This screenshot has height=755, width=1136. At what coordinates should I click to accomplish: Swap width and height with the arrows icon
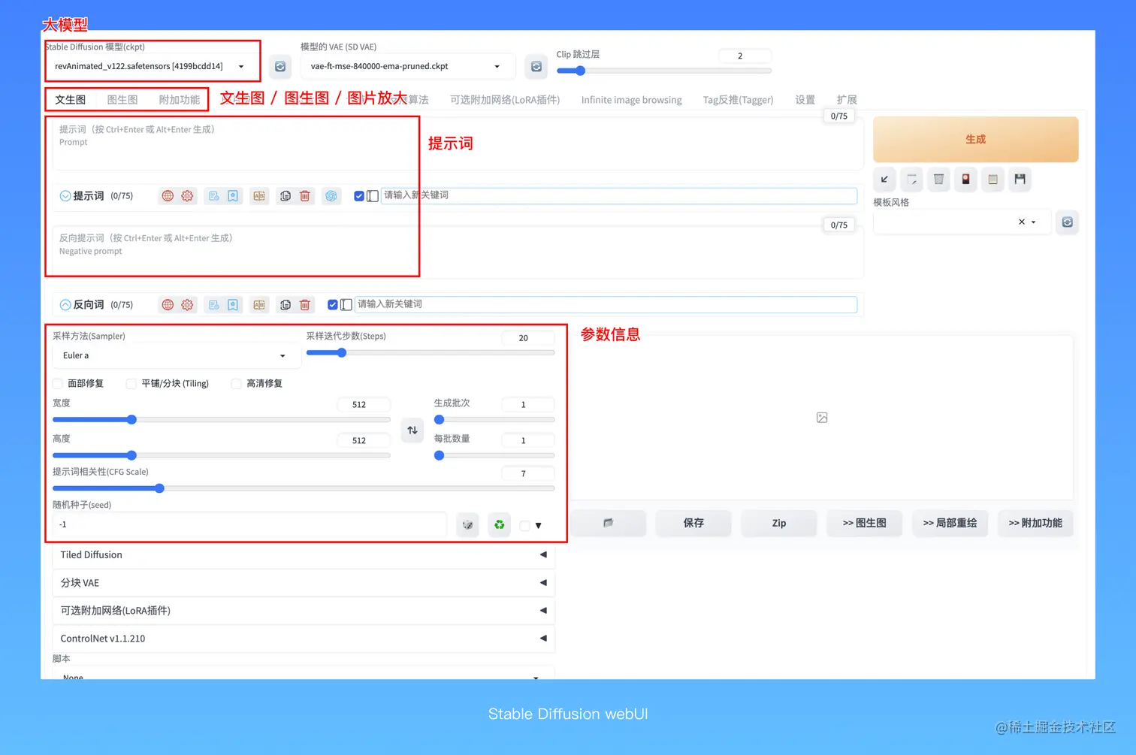pyautogui.click(x=412, y=430)
